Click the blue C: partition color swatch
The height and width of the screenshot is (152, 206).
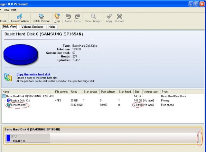(x=8, y=138)
